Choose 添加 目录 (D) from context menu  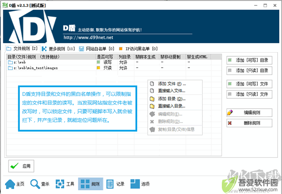175,99
